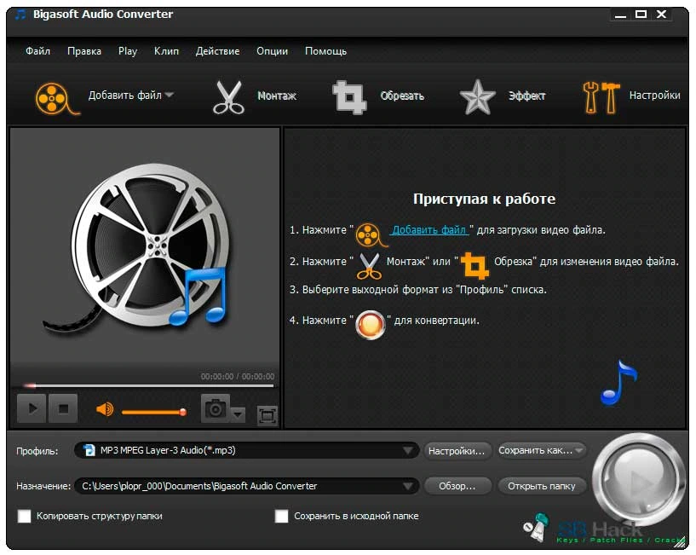Open the Файл menu

[37, 51]
